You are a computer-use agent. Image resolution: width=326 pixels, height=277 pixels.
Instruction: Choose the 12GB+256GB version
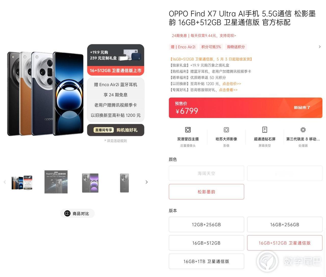206,225
